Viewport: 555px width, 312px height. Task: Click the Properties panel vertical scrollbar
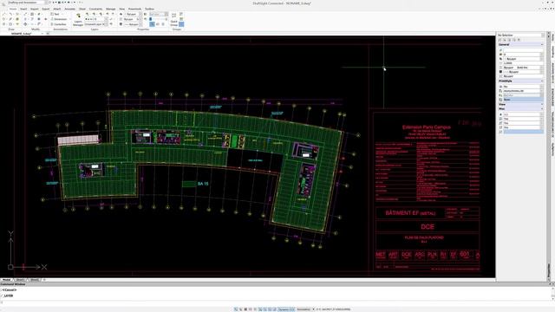pos(549,156)
